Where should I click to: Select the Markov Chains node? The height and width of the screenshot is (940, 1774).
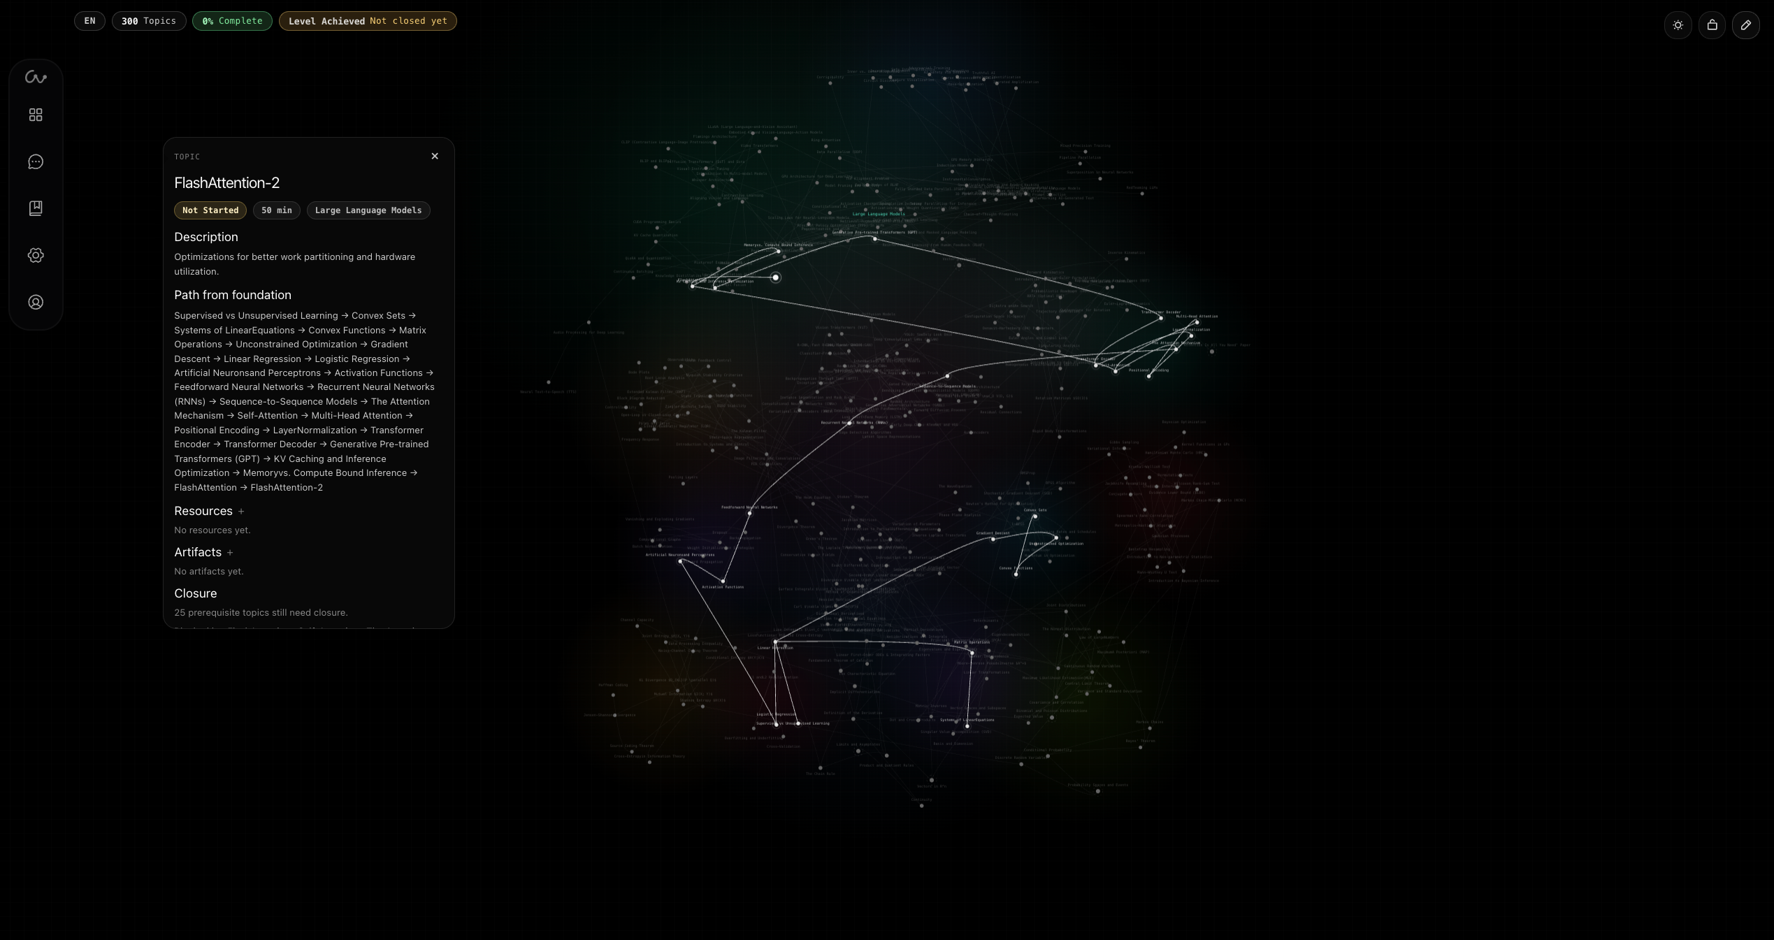(x=1149, y=728)
